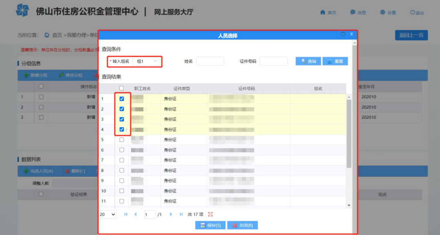Click 首页 in the top navigation
440x235 pixels.
point(328,12)
